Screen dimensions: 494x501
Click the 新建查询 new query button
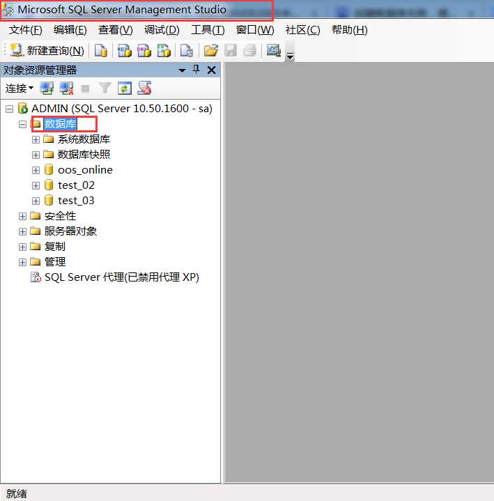click(x=47, y=50)
